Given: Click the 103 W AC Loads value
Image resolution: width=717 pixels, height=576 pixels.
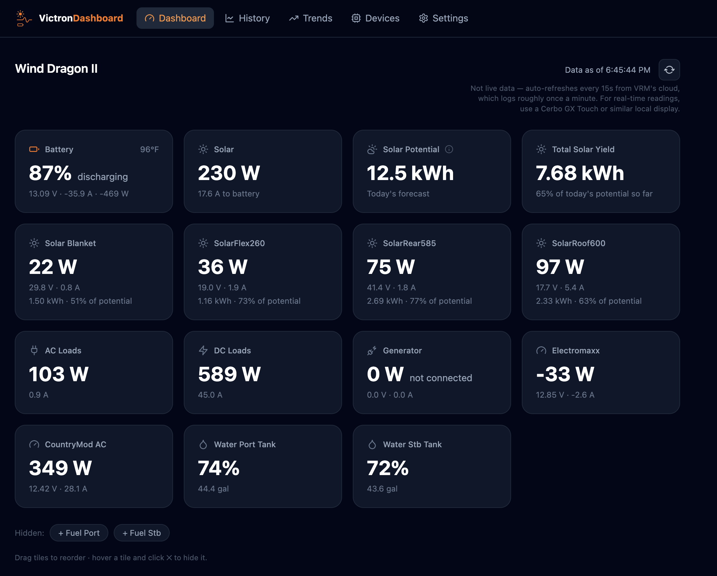Looking at the screenshot, I should coord(59,374).
